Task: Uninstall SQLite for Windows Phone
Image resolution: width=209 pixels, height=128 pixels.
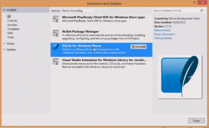Action: pyautogui.click(x=139, y=47)
